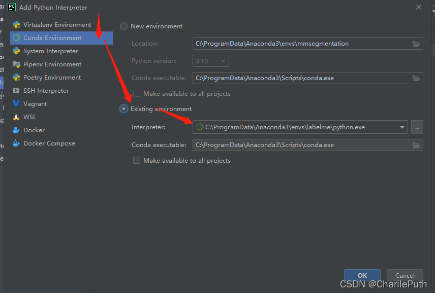Click upper Conda executable path field
This screenshot has height=293, width=435.
click(x=307, y=78)
